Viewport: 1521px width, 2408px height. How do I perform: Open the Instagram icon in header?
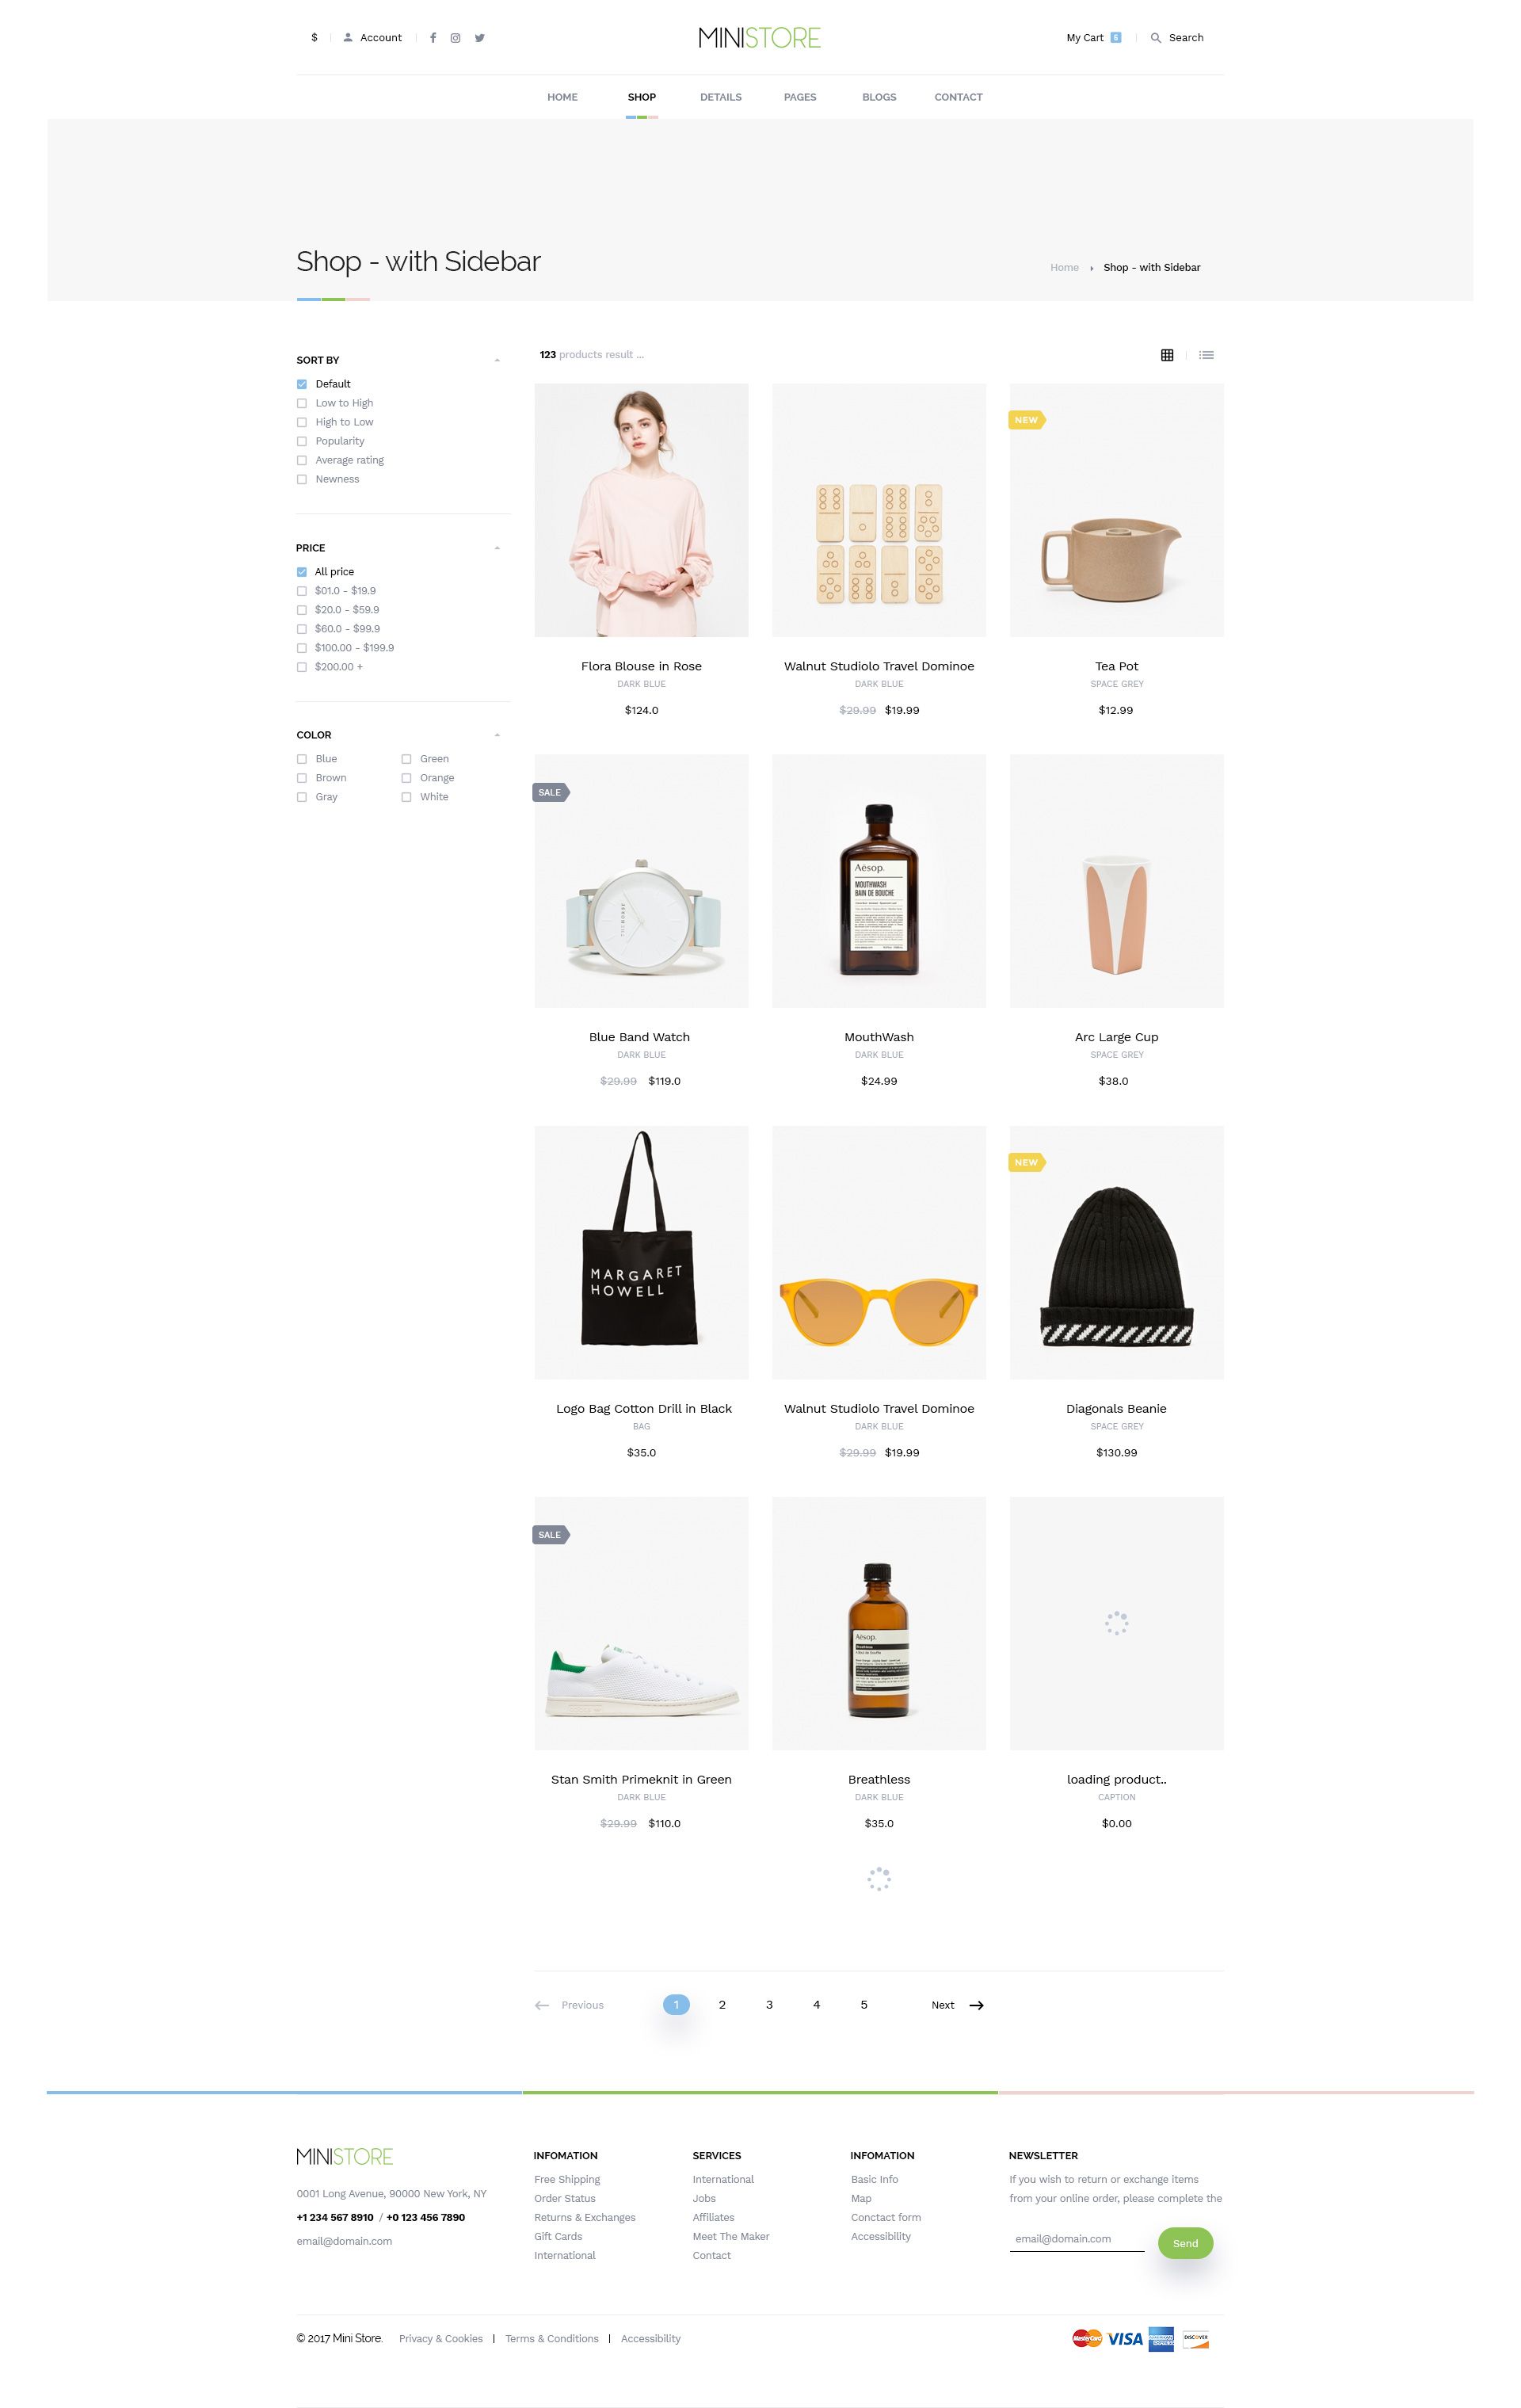click(x=455, y=38)
